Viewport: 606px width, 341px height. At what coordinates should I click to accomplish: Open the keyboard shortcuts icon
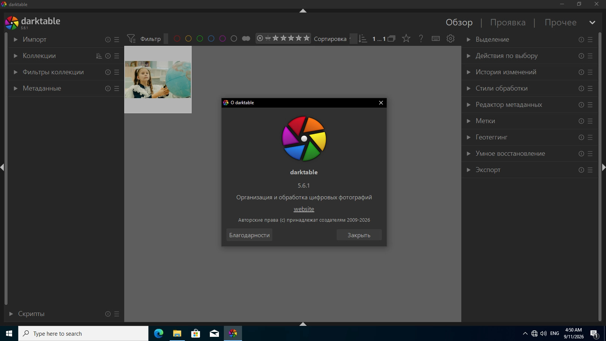pos(436,39)
